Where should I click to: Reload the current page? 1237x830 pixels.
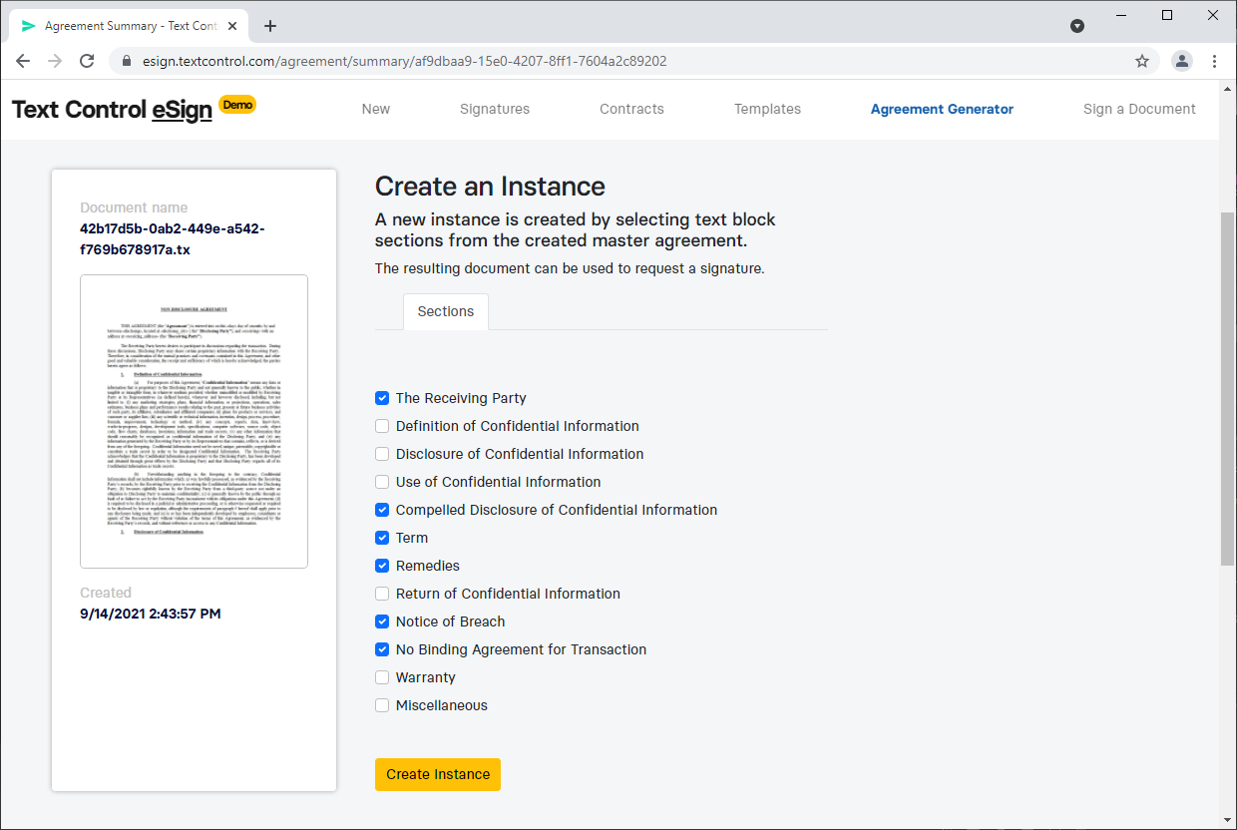point(87,61)
